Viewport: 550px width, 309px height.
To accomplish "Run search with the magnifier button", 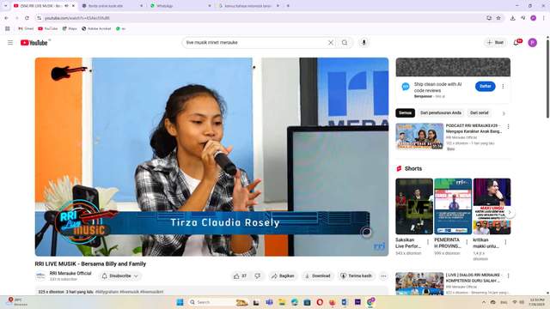I will pos(345,43).
